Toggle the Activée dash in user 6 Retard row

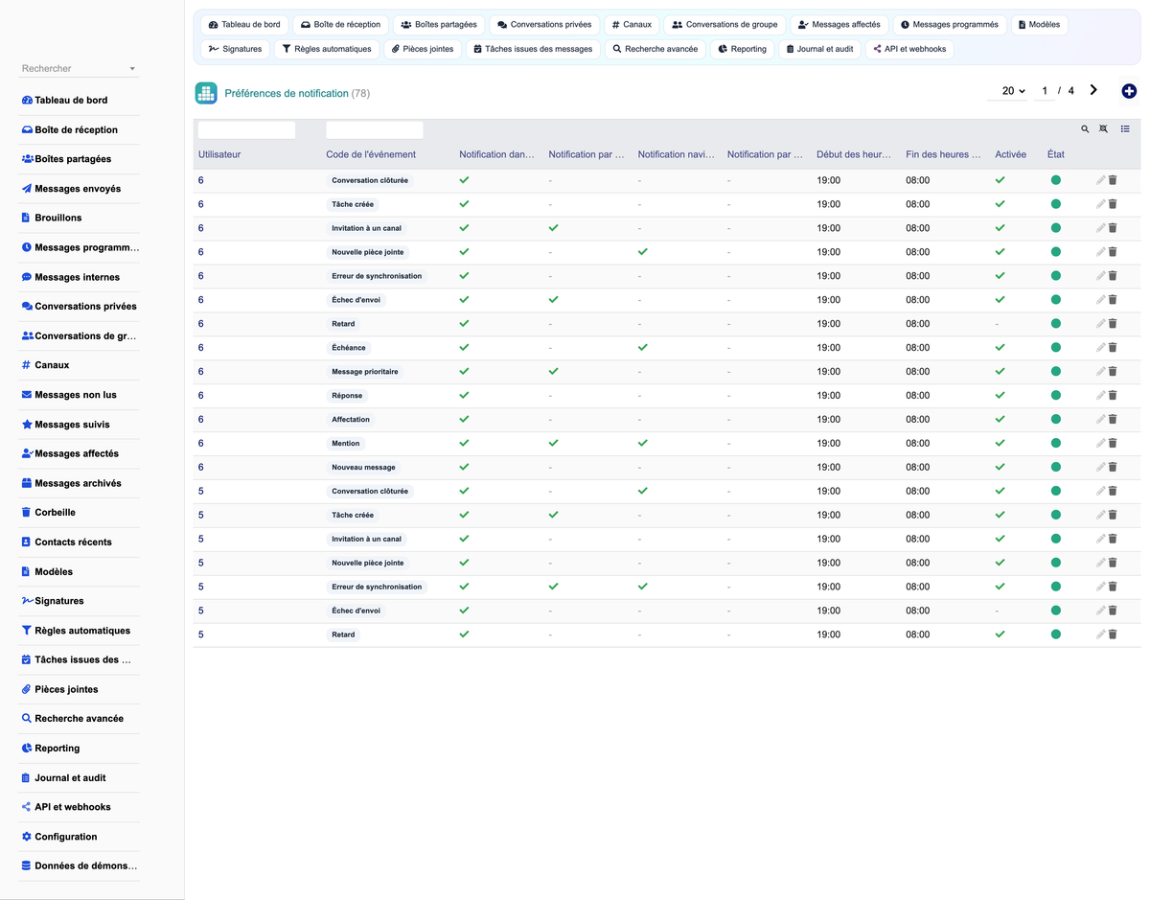pyautogui.click(x=998, y=324)
